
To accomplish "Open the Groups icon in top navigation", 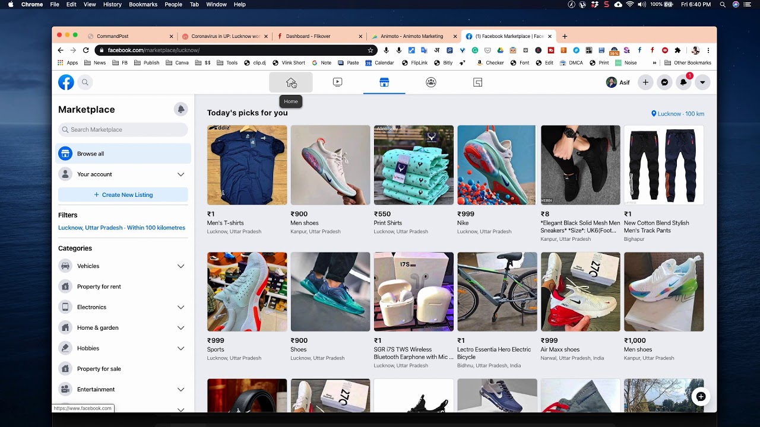I will (x=431, y=82).
